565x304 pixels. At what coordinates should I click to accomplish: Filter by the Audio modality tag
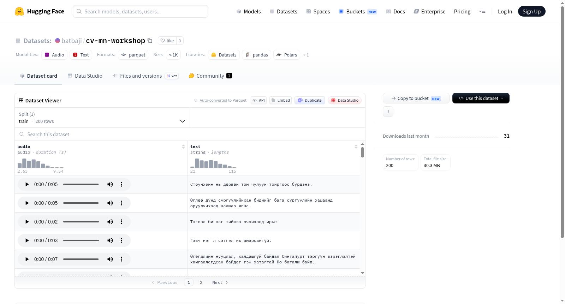[x=54, y=55]
